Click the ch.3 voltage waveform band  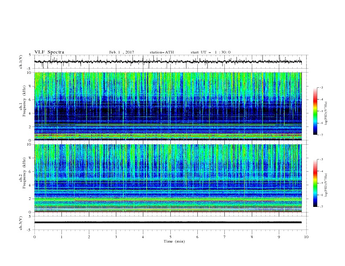click(168, 223)
